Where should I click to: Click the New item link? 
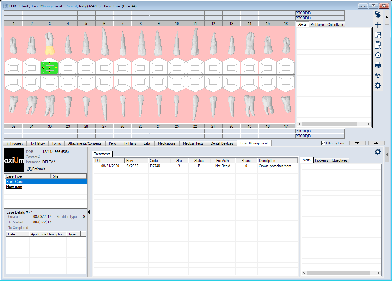click(x=14, y=187)
